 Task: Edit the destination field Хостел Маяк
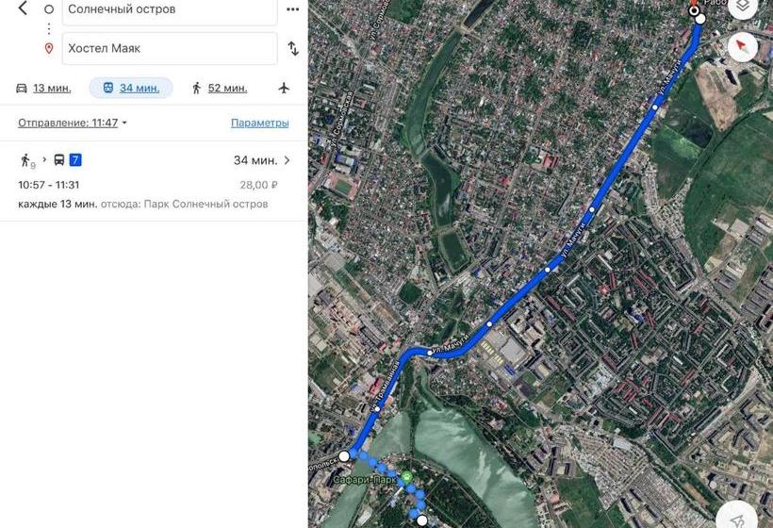170,48
